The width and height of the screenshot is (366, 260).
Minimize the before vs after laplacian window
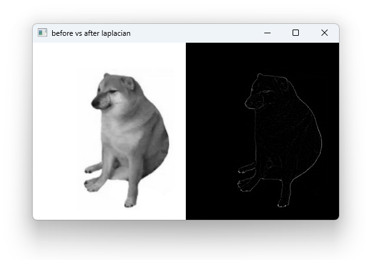[x=267, y=33]
